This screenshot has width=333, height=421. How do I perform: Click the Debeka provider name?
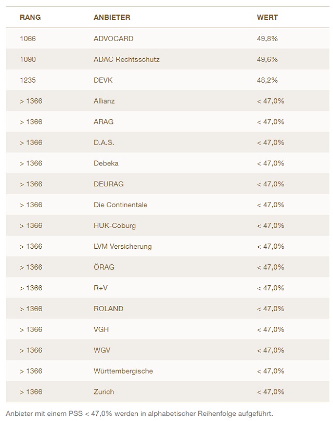pos(106,163)
